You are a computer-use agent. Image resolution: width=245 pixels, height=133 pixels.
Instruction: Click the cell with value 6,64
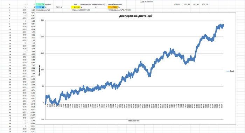pyautogui.click(x=31, y=63)
